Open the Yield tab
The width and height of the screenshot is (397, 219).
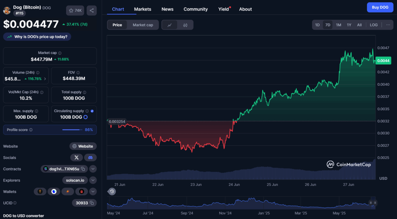[224, 9]
